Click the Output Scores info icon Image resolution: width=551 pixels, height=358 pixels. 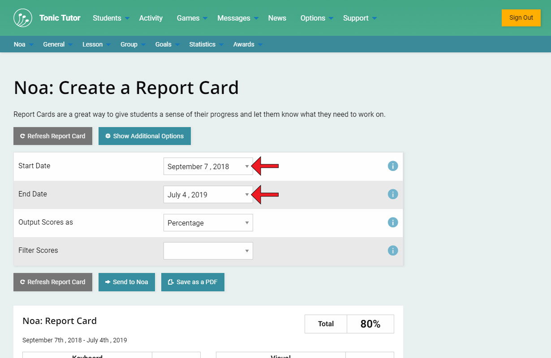393,222
